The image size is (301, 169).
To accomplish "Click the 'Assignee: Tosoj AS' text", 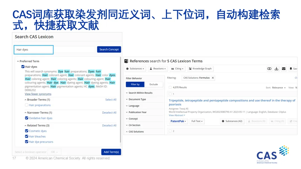I will pos(179,109).
